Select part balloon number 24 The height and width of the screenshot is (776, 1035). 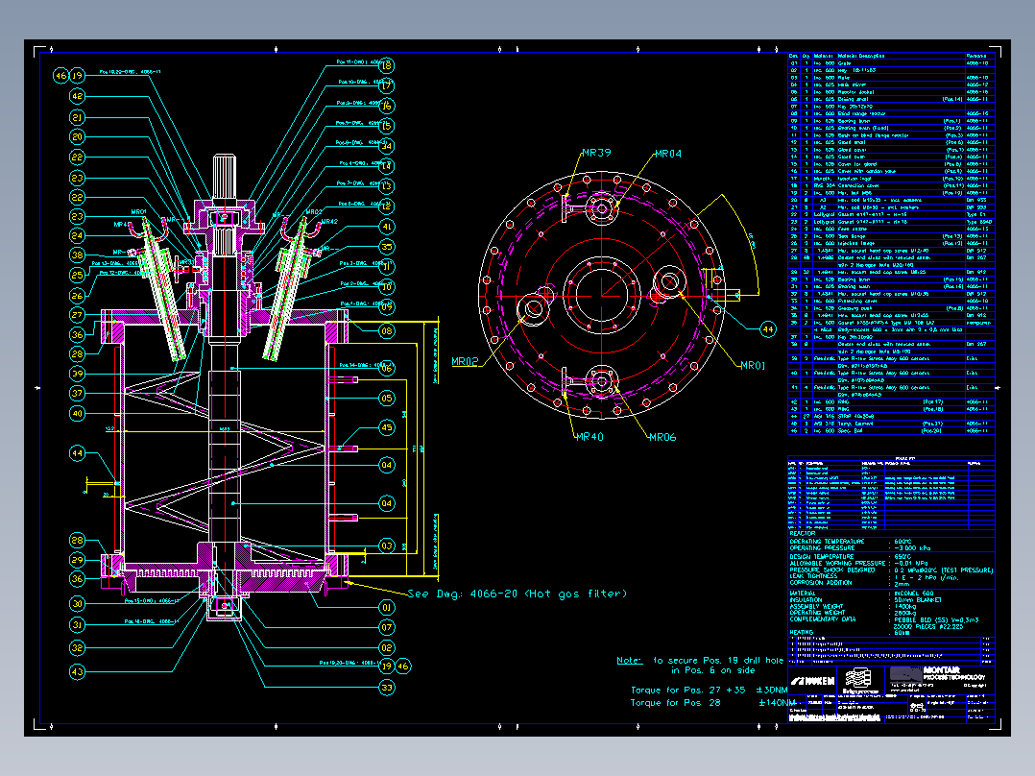click(x=77, y=235)
